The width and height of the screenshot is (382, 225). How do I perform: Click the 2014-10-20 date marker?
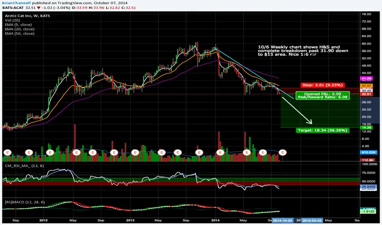point(282,220)
